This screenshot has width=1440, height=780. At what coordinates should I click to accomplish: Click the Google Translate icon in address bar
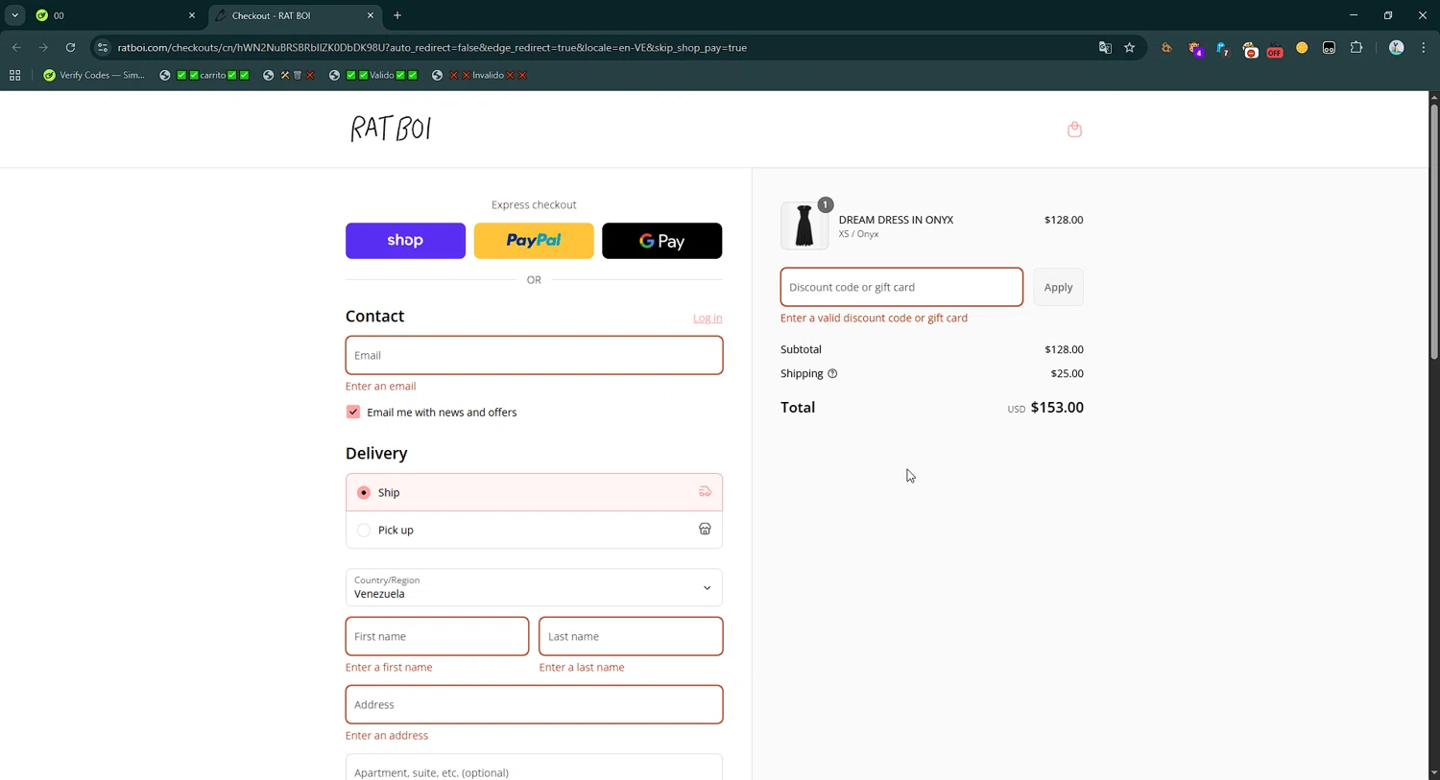pyautogui.click(x=1105, y=47)
